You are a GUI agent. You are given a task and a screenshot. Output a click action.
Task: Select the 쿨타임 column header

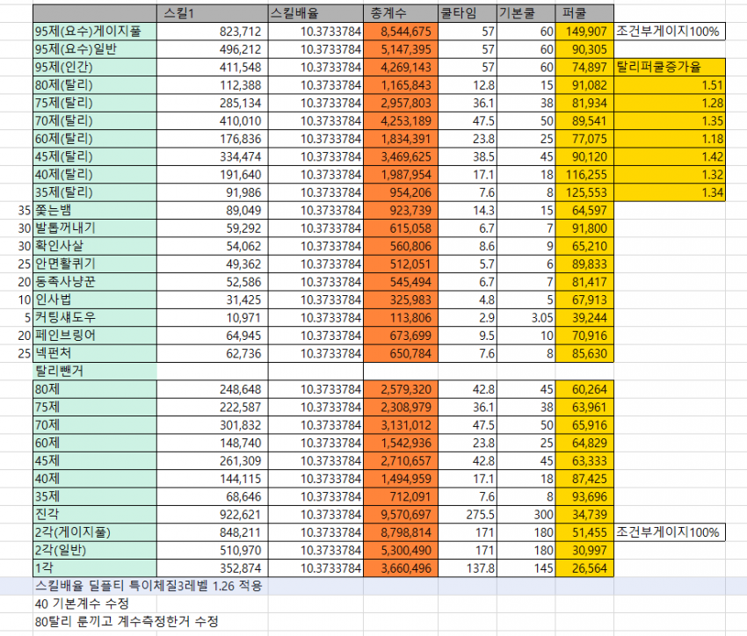(x=466, y=13)
